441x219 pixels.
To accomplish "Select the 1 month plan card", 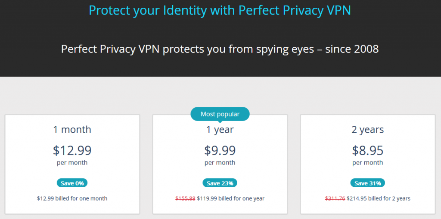I will (72, 164).
